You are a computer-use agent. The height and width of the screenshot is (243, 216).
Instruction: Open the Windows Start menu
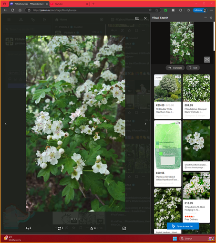pos(175,239)
